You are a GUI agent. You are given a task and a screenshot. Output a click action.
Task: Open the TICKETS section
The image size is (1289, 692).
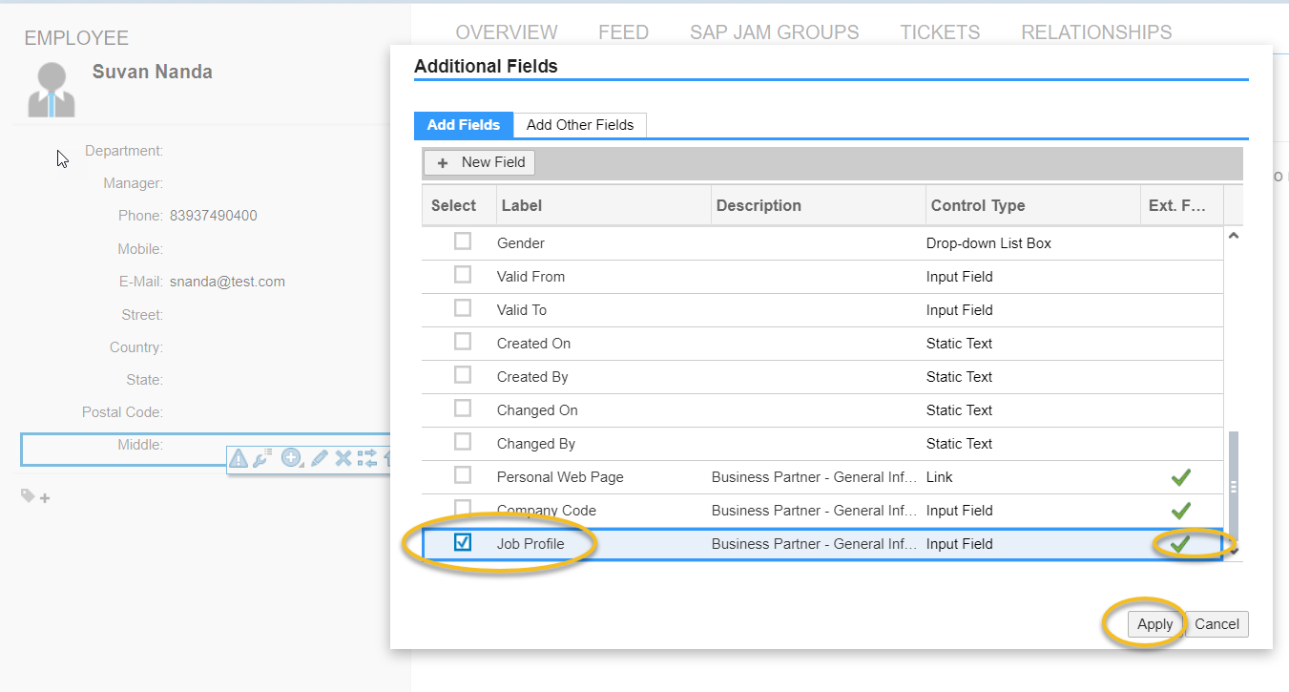939,31
